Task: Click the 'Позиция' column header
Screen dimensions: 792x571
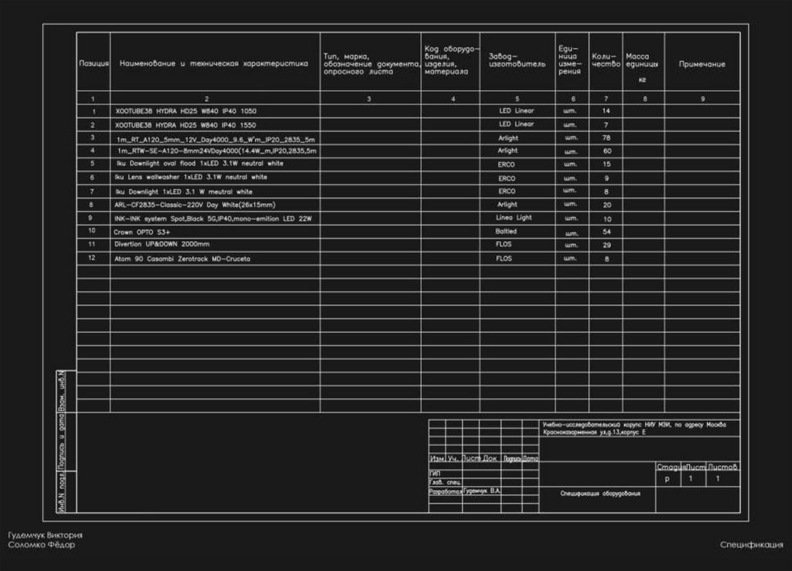Action: coord(94,63)
